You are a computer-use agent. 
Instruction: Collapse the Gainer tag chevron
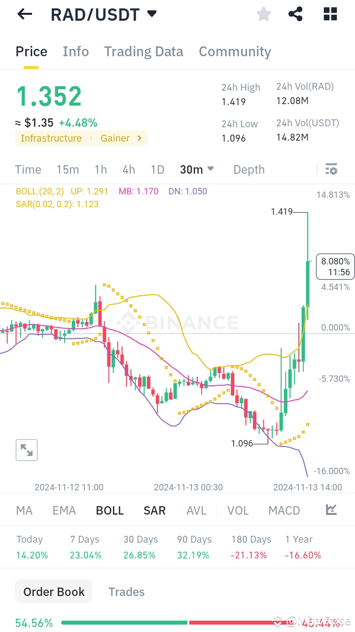[139, 138]
